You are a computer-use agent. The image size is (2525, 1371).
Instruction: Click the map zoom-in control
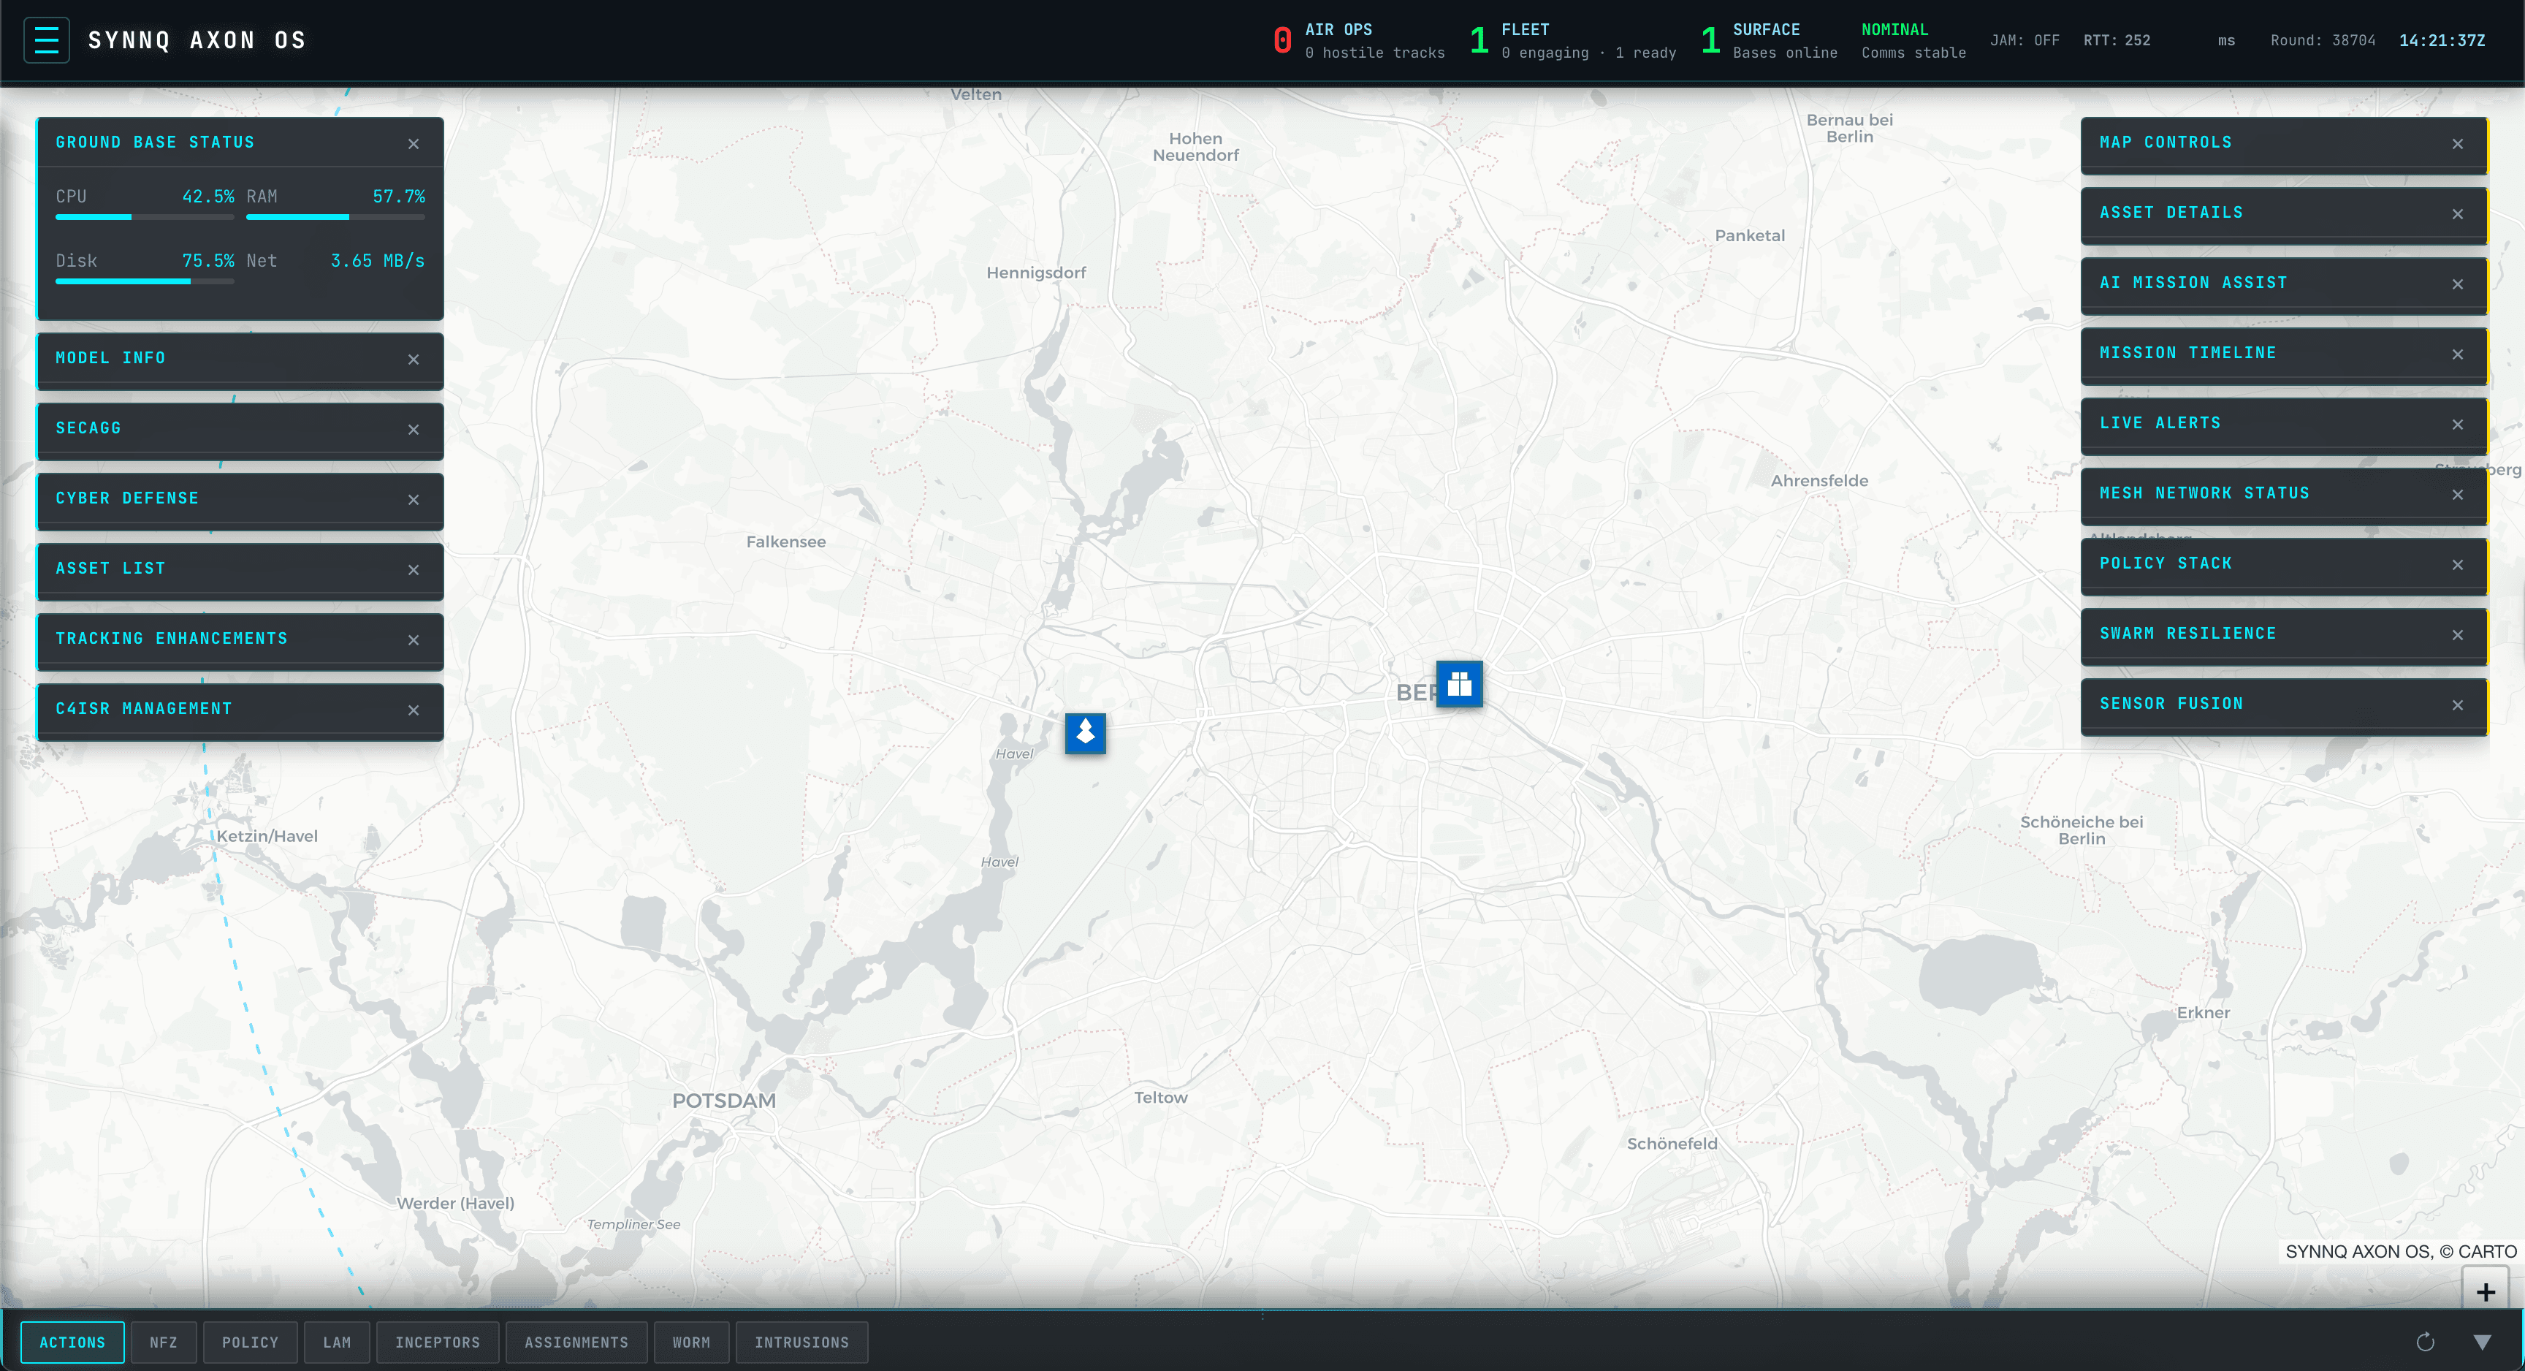[2485, 1291]
